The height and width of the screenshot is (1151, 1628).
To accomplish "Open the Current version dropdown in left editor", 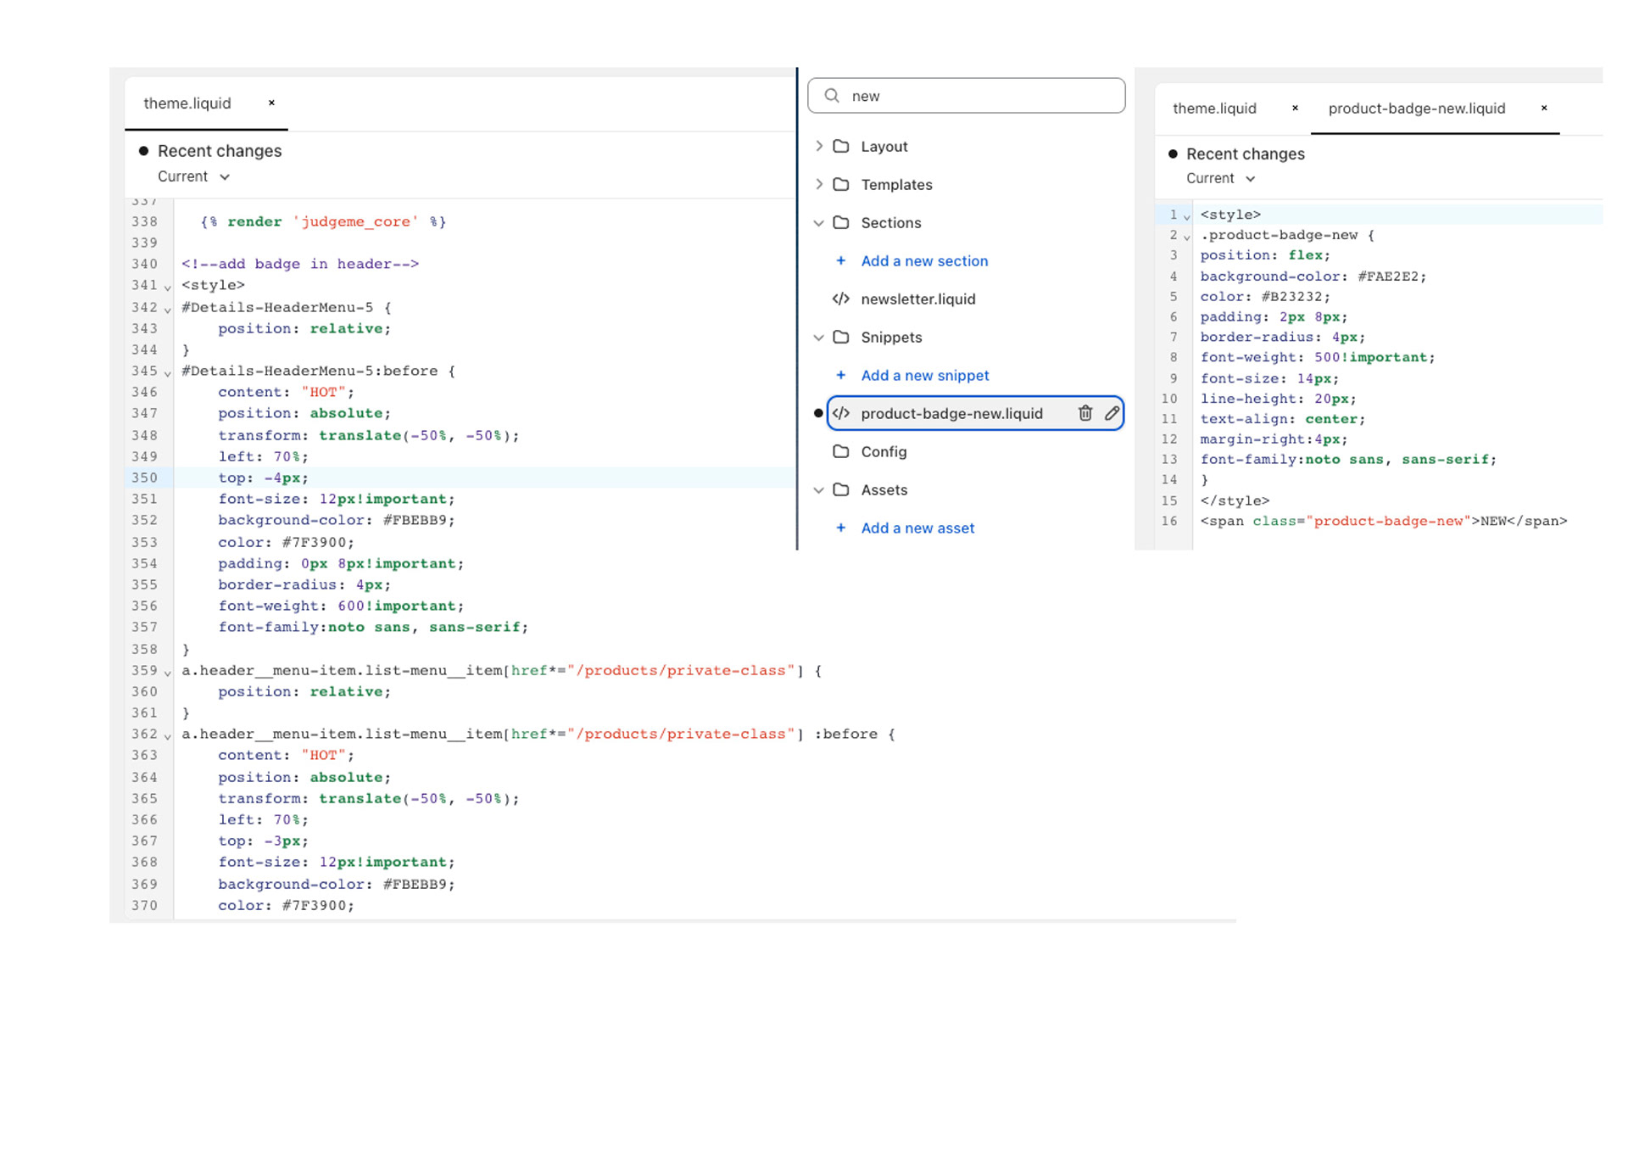I will (x=194, y=176).
